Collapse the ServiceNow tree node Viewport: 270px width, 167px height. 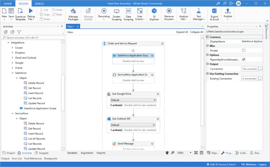[12, 114]
